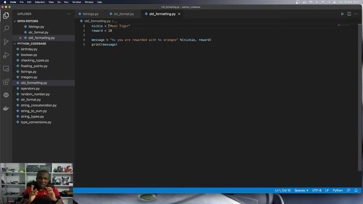363x204 pixels.
Task: Open the Docker view in activity bar
Action: (6, 108)
